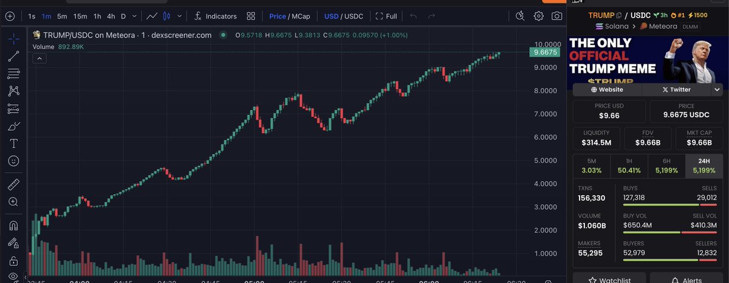Enter Full screen chart mode

coord(386,16)
